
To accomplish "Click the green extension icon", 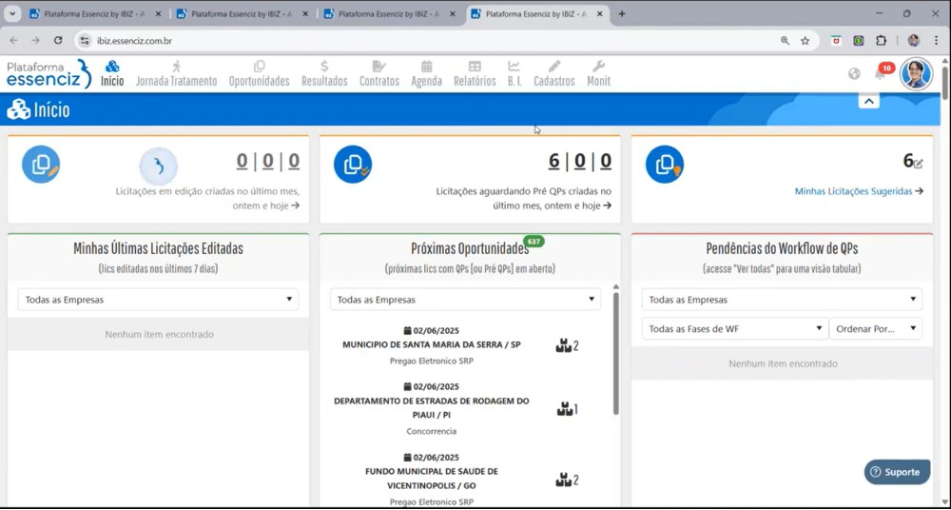I will [859, 41].
